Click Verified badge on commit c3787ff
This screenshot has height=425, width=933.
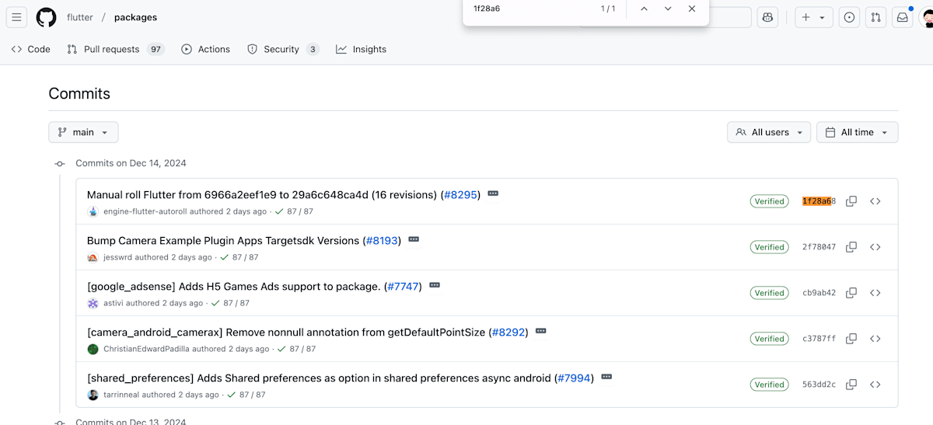tap(769, 339)
